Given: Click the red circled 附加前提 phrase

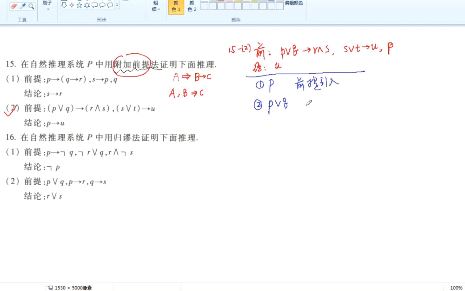Looking at the screenshot, I should point(132,65).
